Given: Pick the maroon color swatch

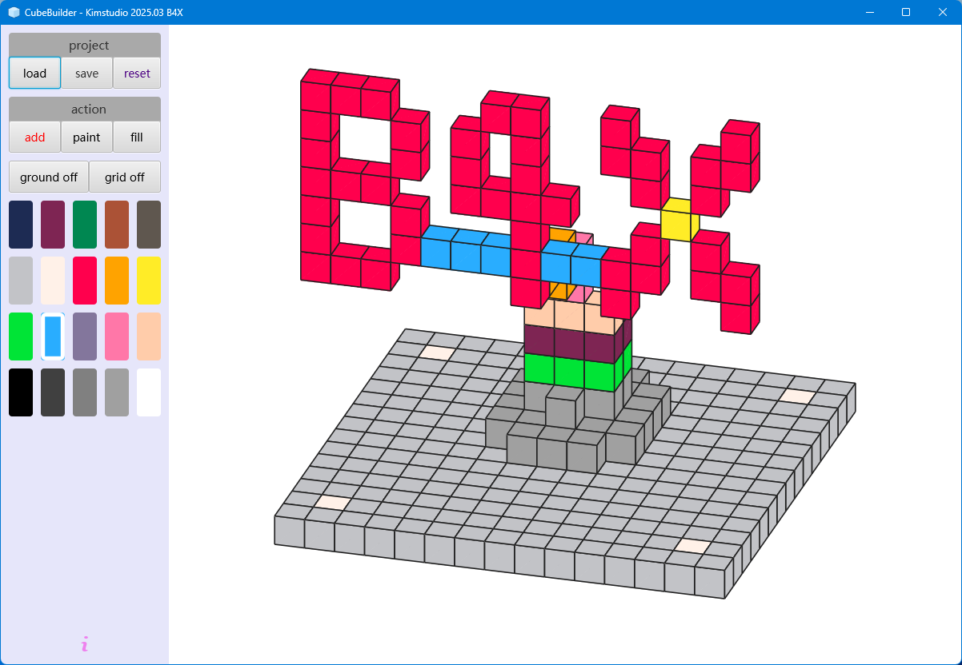Looking at the screenshot, I should pyautogui.click(x=53, y=225).
